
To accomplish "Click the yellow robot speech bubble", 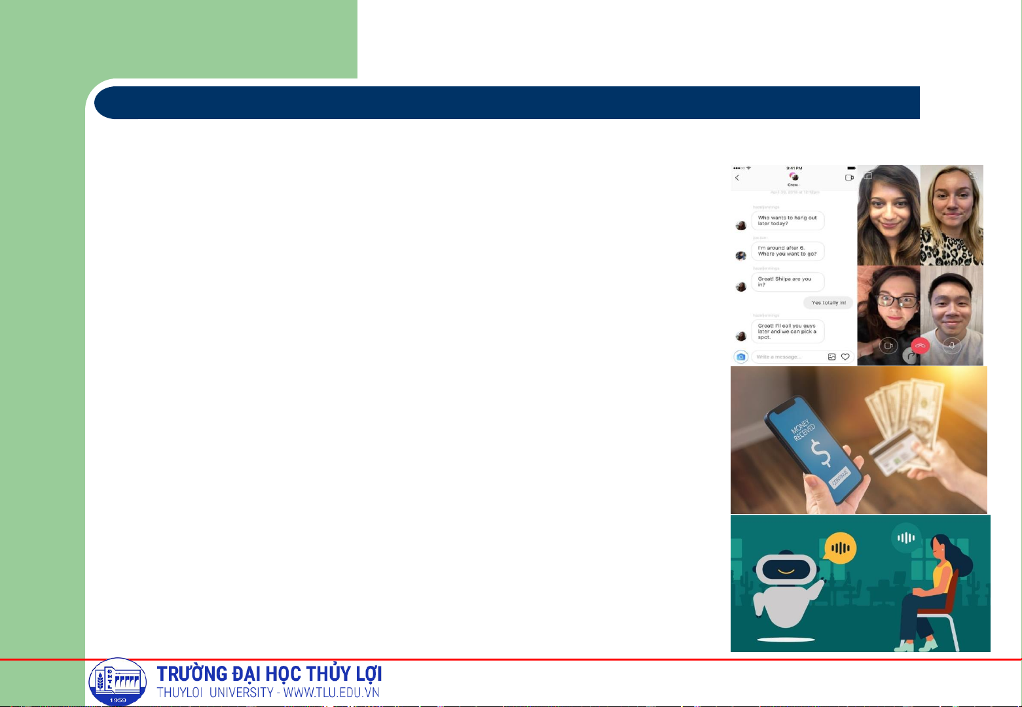I will point(840,548).
